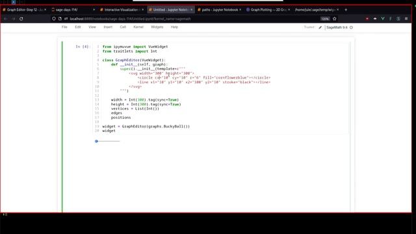
Task: Click the svg width height code line
Action: pos(162,73)
